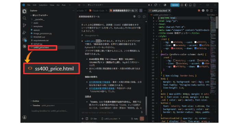Click the new chat bubble icon in Claude header

pos(144,17)
